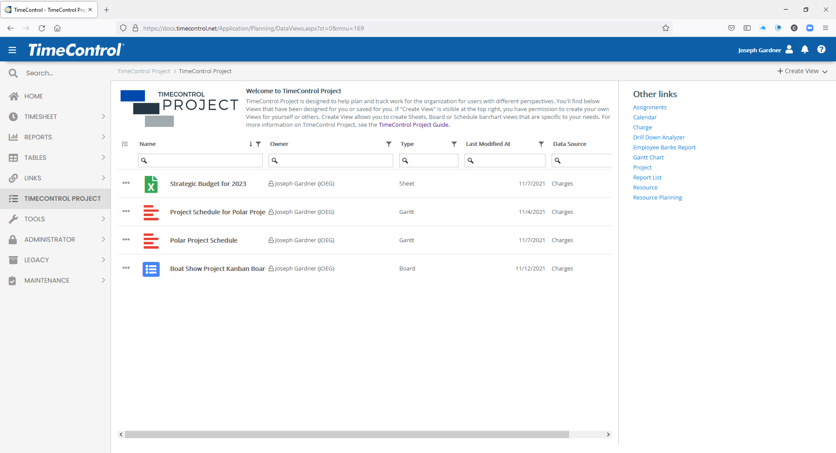The image size is (836, 453).
Task: Open the Last Modified At filter funnel
Action: tap(541, 144)
